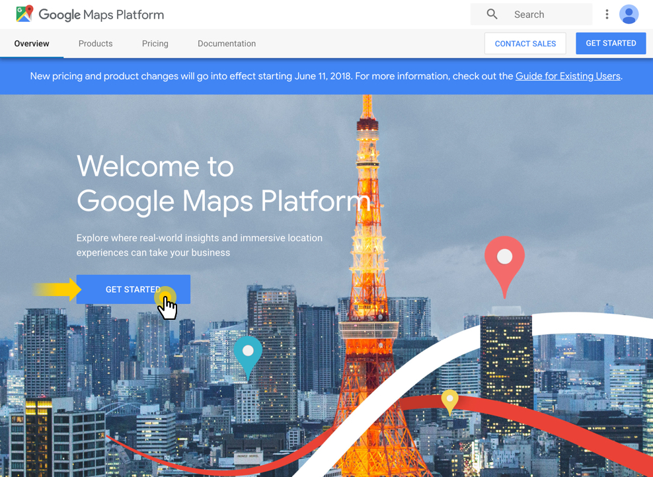Select the Overview tab
Image resolution: width=653 pixels, height=477 pixels.
click(x=32, y=44)
